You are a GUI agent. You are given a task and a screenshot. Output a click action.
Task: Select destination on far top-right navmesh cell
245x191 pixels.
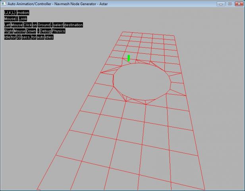pos(169,37)
